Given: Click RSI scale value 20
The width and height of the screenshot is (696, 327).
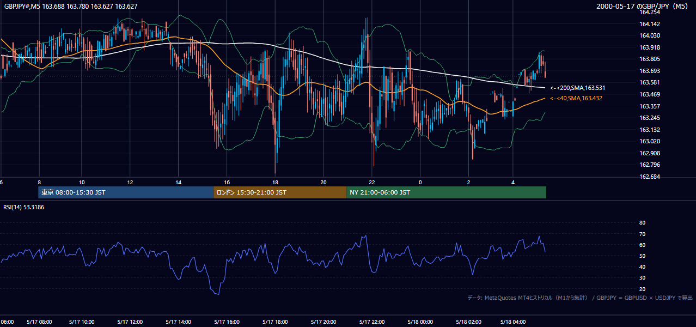Looking at the screenshot, I should pyautogui.click(x=642, y=289).
